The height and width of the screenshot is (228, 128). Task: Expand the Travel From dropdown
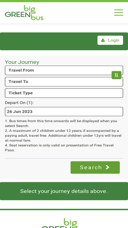pos(64,70)
